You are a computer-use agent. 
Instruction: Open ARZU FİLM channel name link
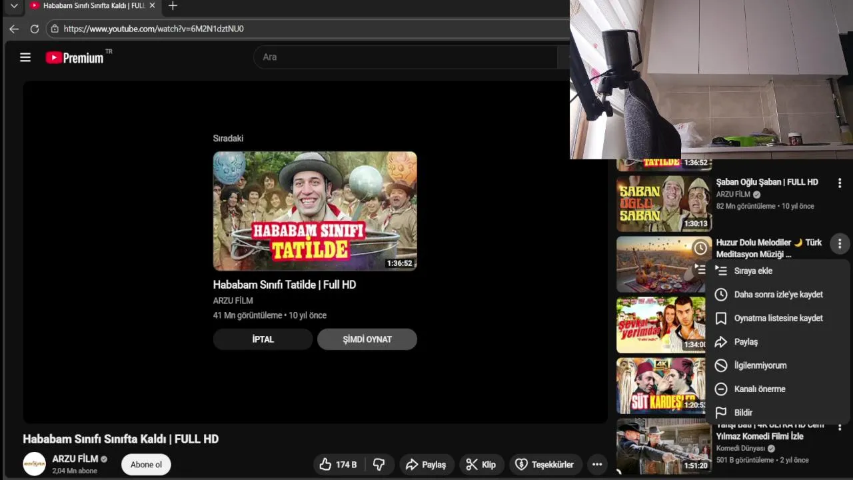(75, 459)
